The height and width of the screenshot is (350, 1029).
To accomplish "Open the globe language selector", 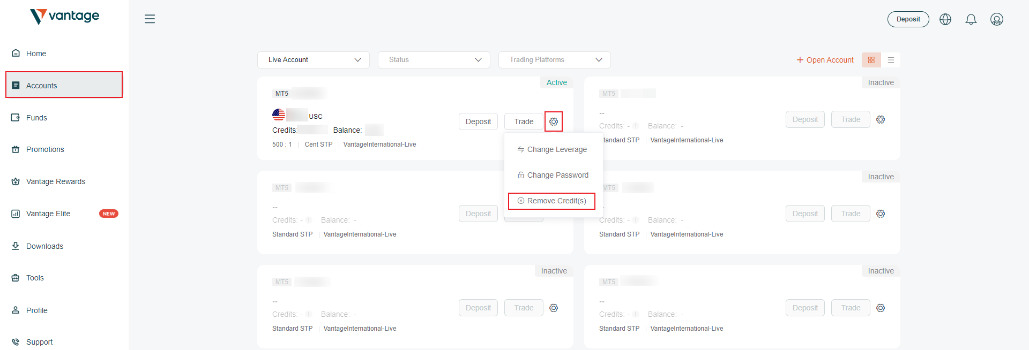I will pyautogui.click(x=945, y=19).
